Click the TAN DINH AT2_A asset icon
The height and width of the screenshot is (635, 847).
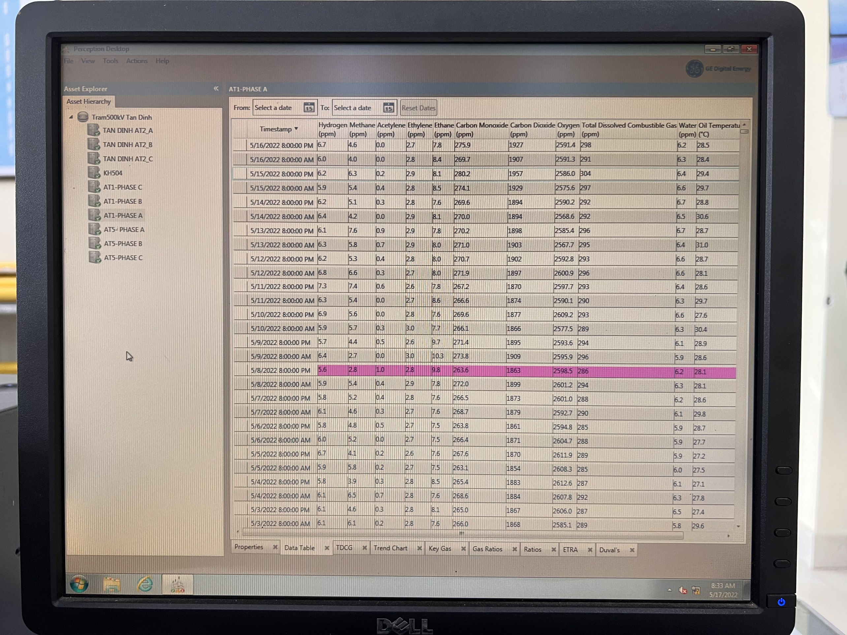94,130
